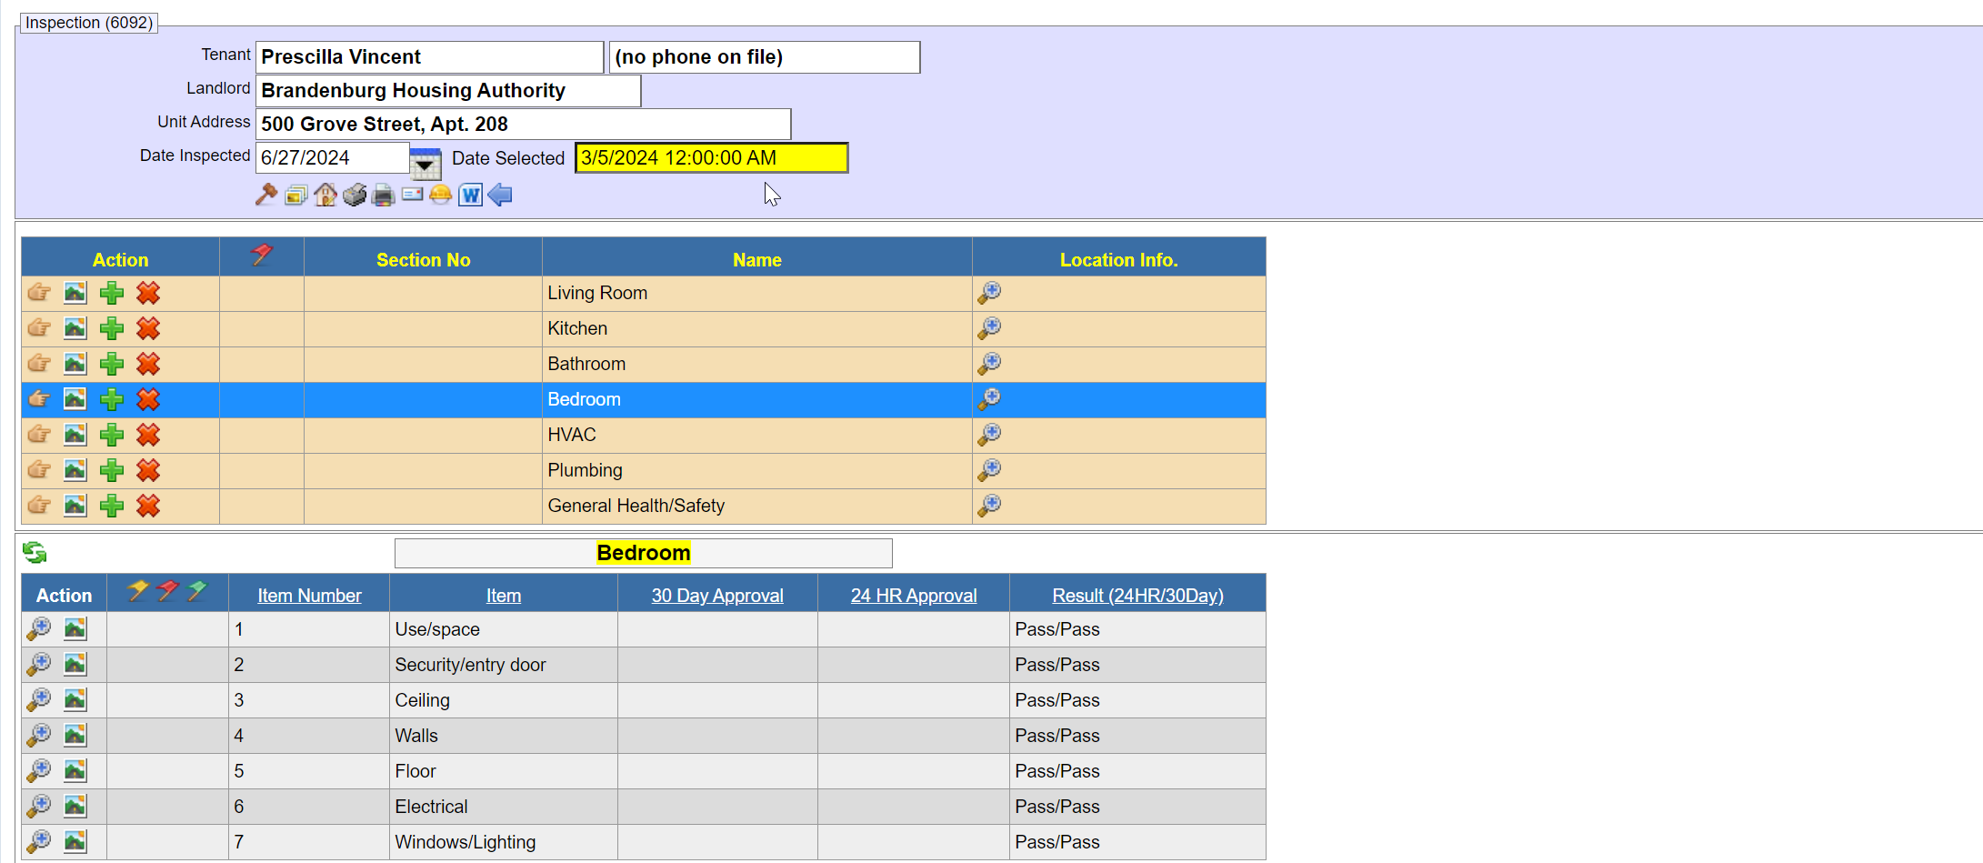The width and height of the screenshot is (1983, 863).
Task: Delete the Kitchen section with red X
Action: 148,328
